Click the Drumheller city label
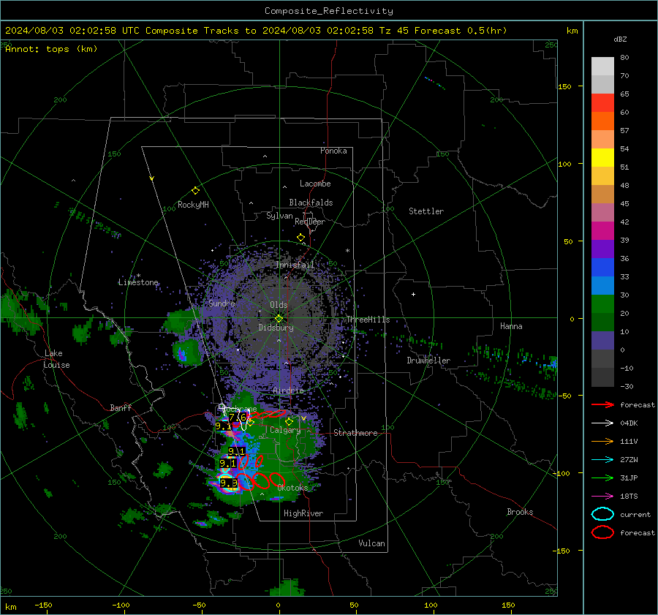 [x=428, y=361]
